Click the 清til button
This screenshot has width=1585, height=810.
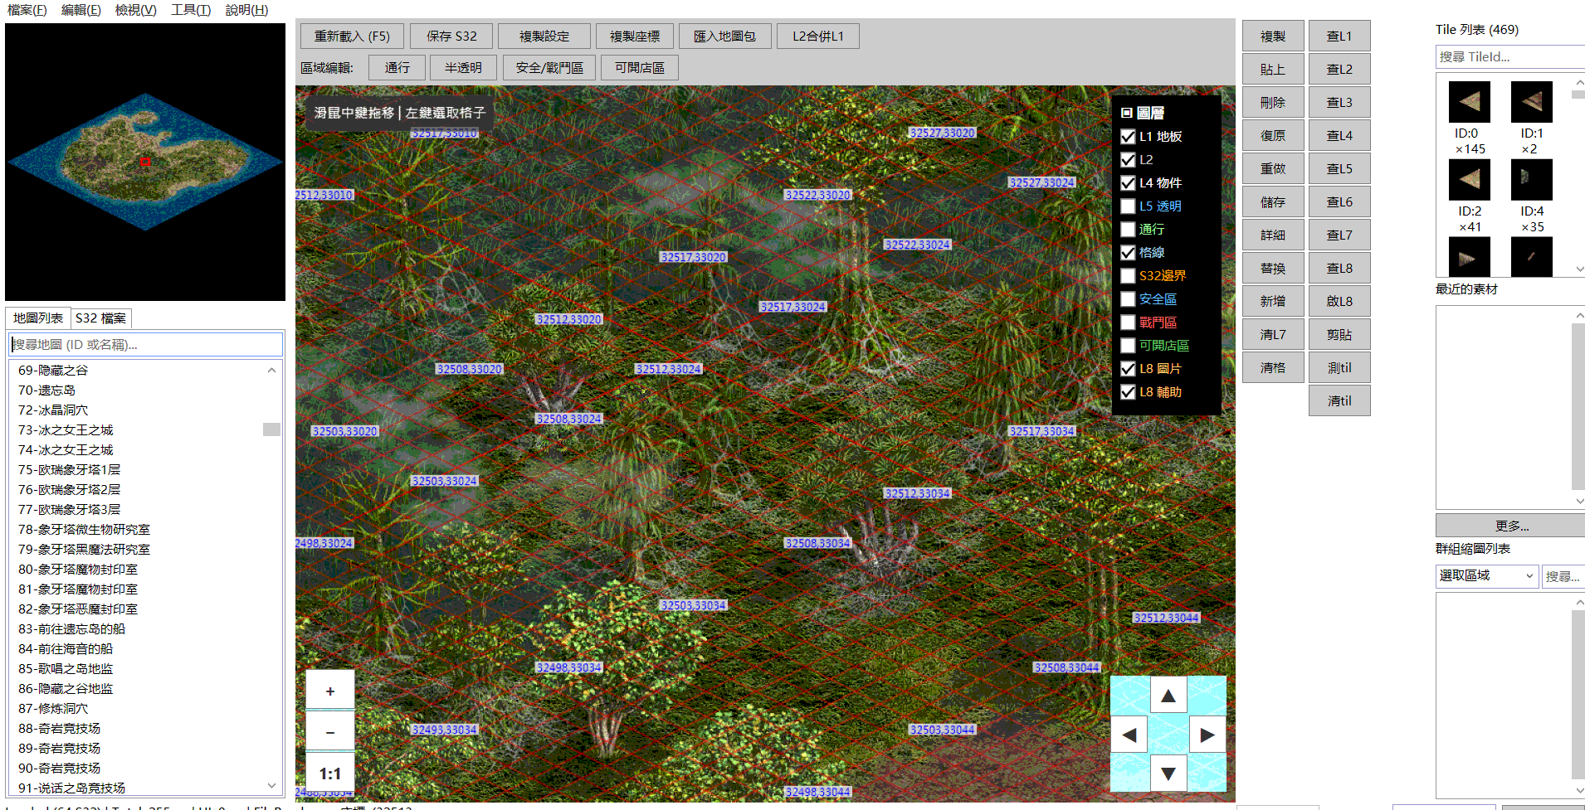1339,401
